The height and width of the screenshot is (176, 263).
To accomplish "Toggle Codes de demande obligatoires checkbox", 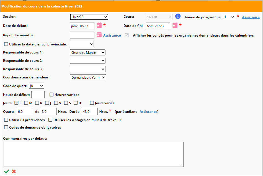I will [x=6, y=127].
